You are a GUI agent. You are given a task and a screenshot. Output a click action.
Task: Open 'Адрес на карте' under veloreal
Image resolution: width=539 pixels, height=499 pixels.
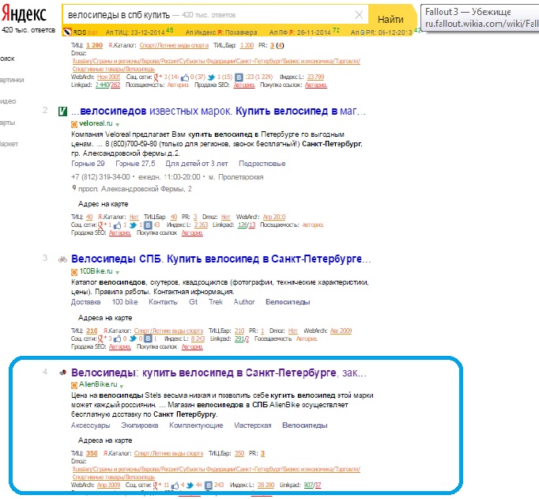pos(103,204)
